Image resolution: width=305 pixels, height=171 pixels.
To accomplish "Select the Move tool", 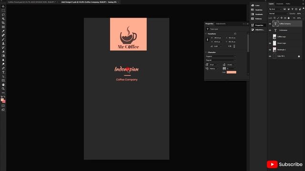I will point(3,6).
